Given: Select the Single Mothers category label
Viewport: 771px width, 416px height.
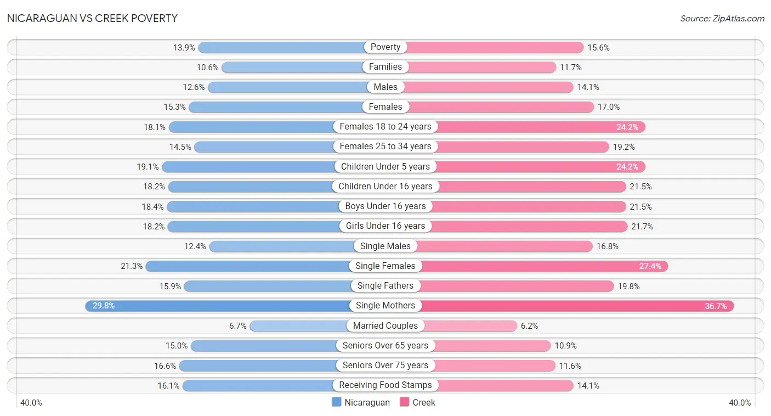Looking at the screenshot, I should tap(385, 306).
